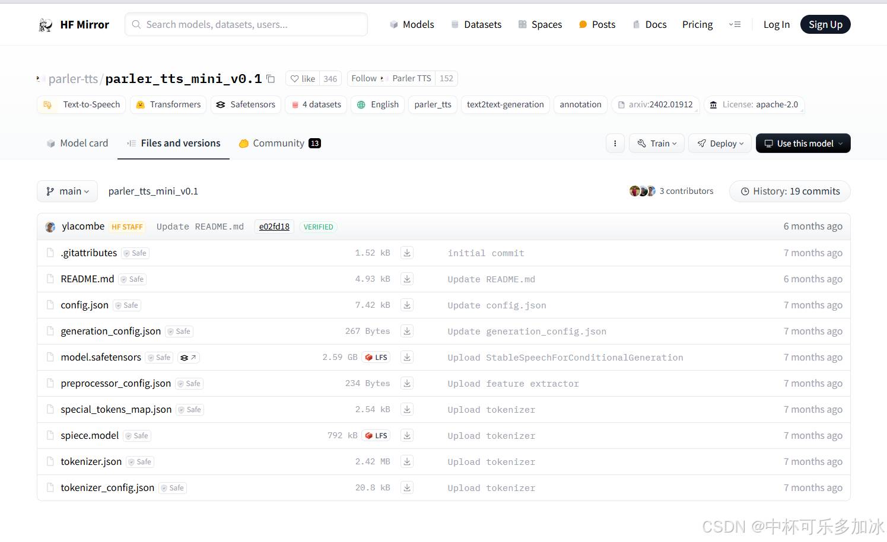Open 'Upload StableSpeechForConditionalGeneration' commit message

pos(565,358)
